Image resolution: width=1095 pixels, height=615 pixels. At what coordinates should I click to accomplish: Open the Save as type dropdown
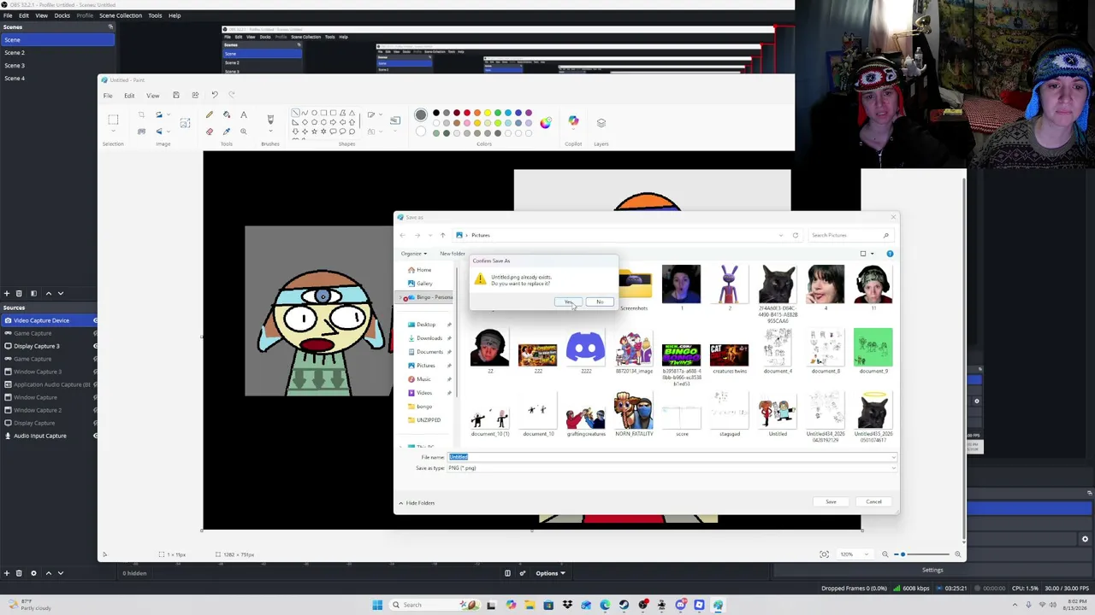coord(672,468)
